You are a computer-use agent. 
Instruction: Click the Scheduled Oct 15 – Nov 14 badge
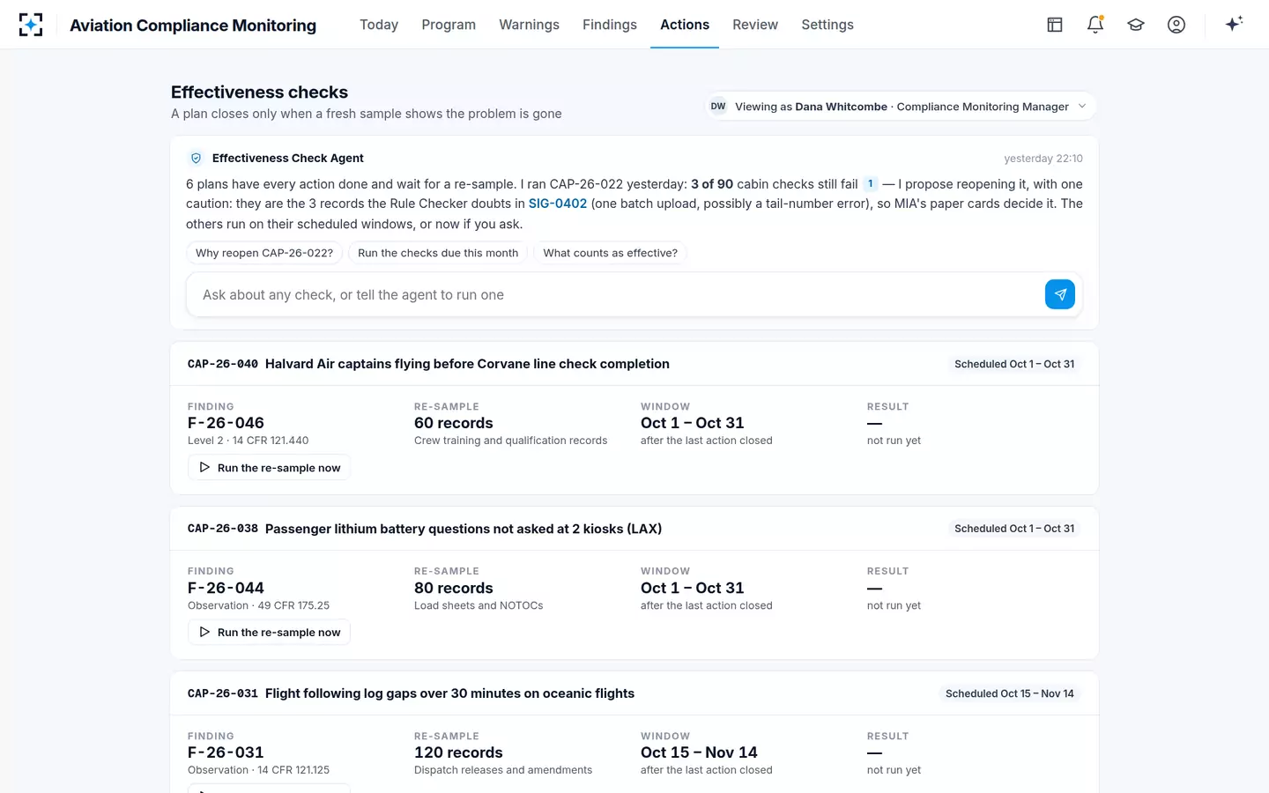pos(1010,693)
